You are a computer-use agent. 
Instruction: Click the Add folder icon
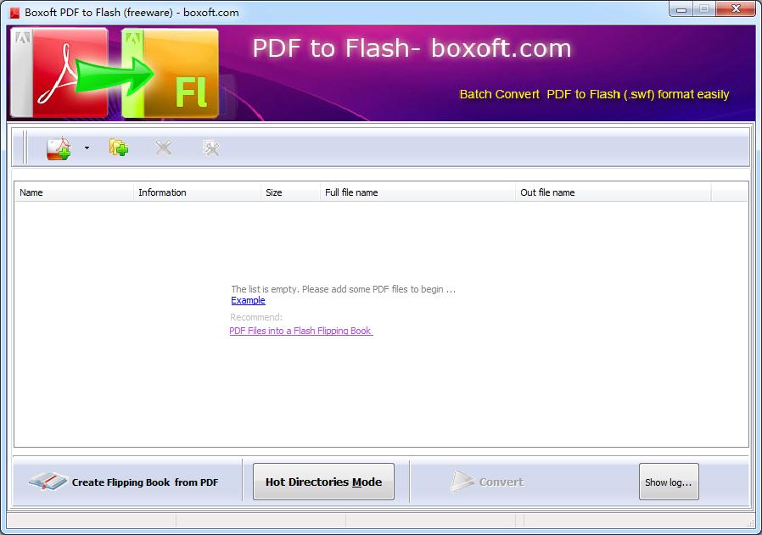119,147
